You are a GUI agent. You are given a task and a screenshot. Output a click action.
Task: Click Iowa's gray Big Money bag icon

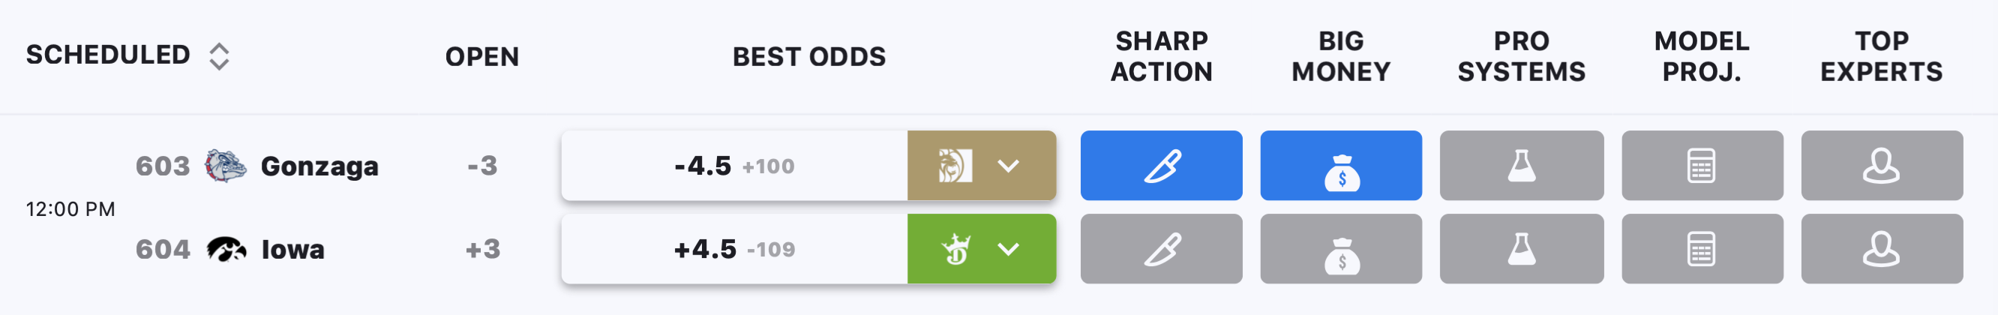coord(1341,249)
